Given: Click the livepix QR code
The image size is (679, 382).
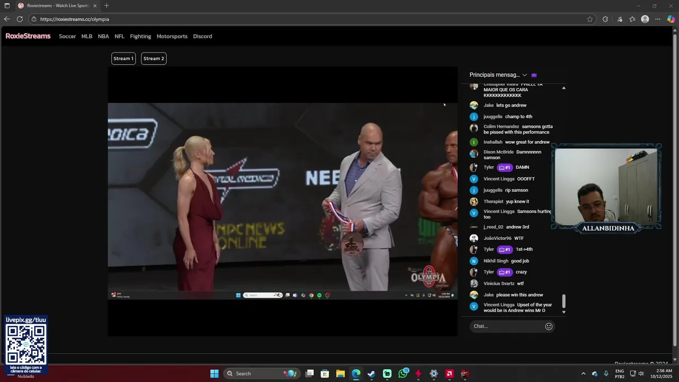Looking at the screenshot, I should [26, 344].
